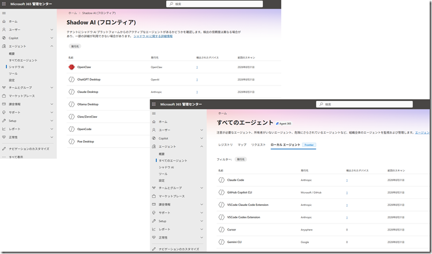Click the マーケットプレース bag icon in Shadow AI window
This screenshot has height=254, width=432.
point(4,96)
